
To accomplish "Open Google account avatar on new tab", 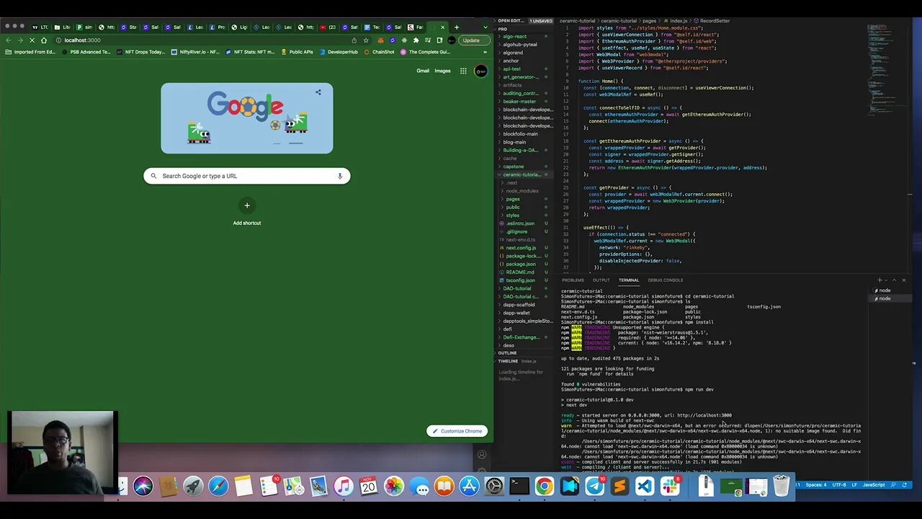I will pyautogui.click(x=480, y=71).
